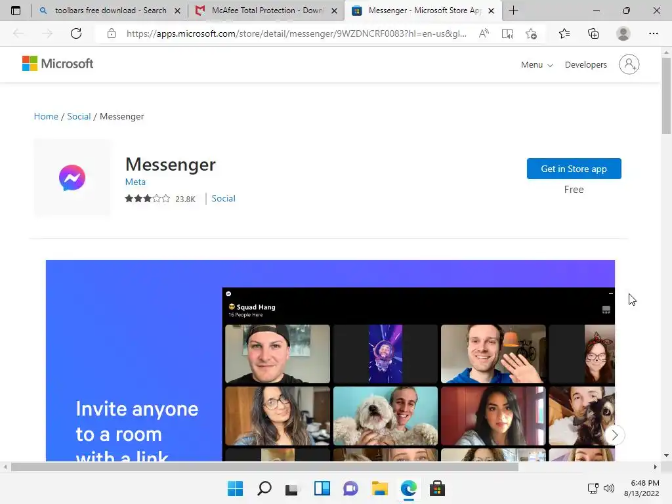Click the horizontal page scrollbar

click(x=264, y=467)
